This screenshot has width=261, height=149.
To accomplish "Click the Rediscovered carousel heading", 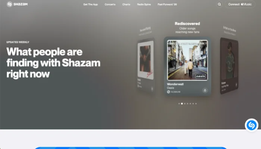I will [187, 23].
